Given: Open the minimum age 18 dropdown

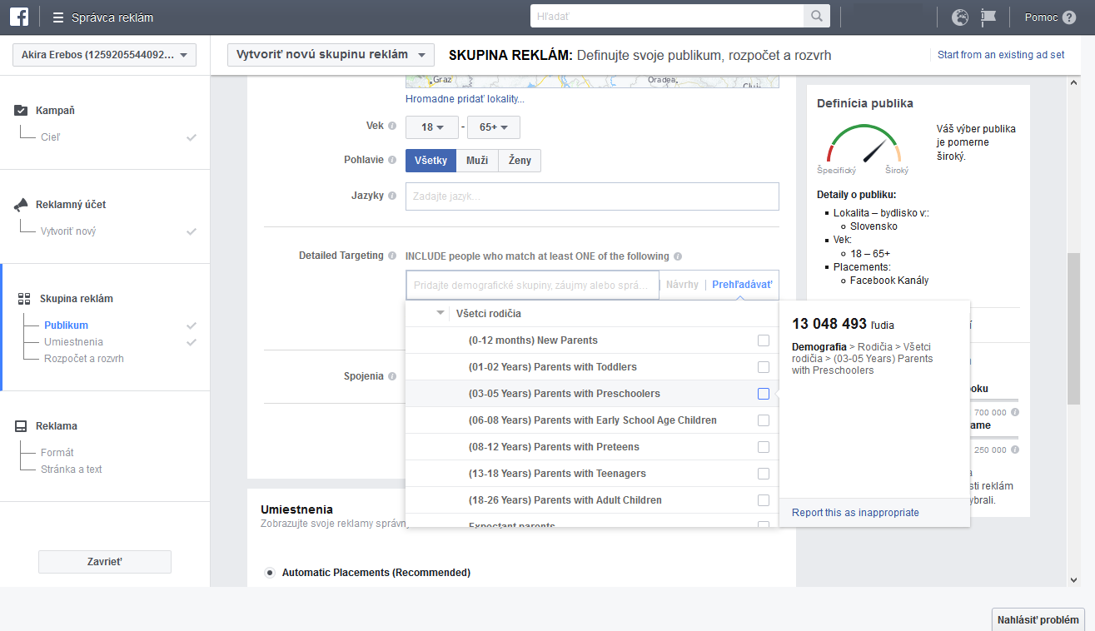Looking at the screenshot, I should (x=433, y=127).
